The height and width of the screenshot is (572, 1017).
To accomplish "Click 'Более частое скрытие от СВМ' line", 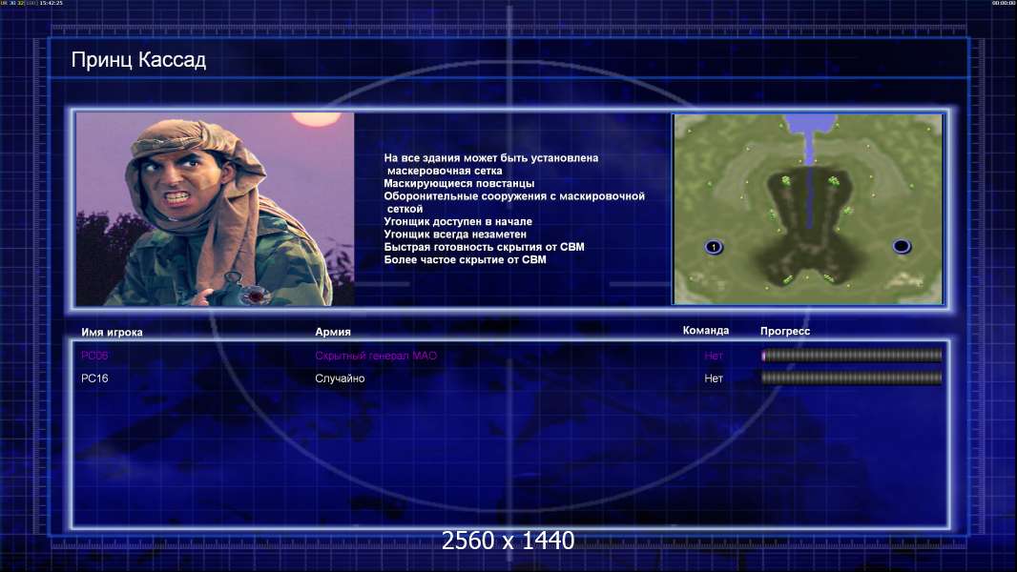I will [x=465, y=259].
